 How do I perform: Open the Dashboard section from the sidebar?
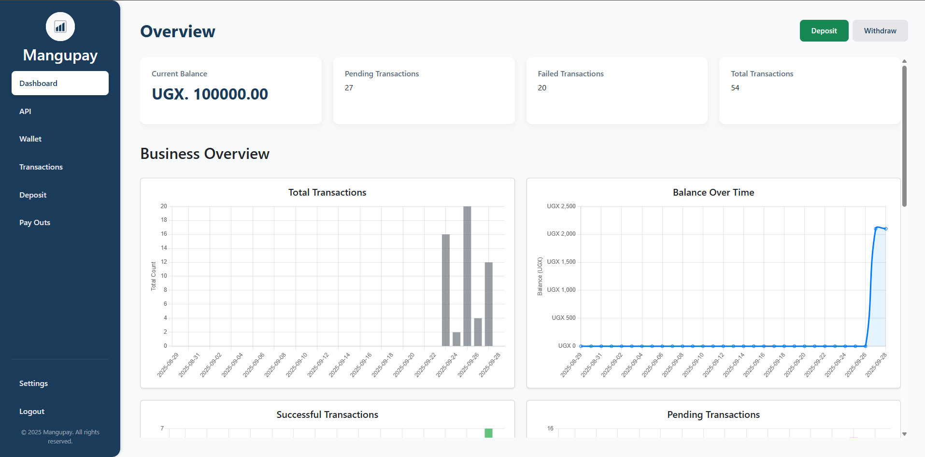pyautogui.click(x=60, y=83)
